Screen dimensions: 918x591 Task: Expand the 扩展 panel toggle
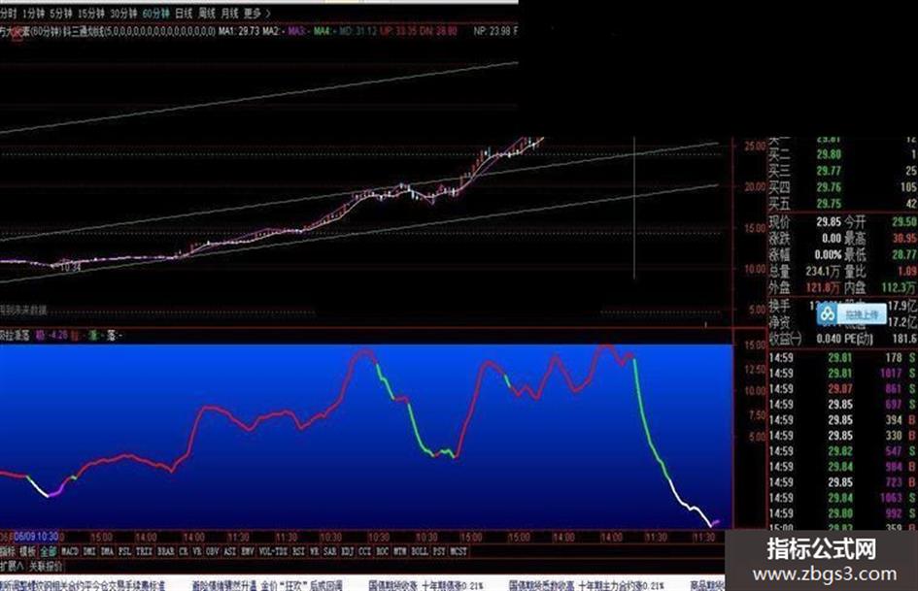[12, 566]
